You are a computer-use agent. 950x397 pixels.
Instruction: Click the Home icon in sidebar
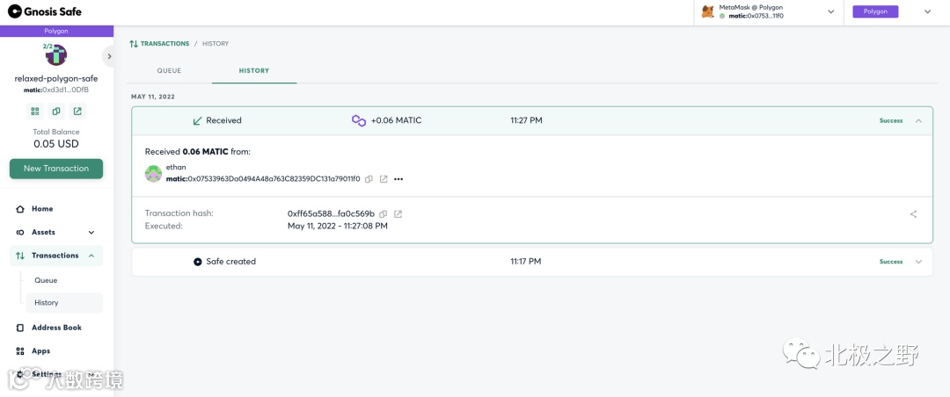[20, 209]
